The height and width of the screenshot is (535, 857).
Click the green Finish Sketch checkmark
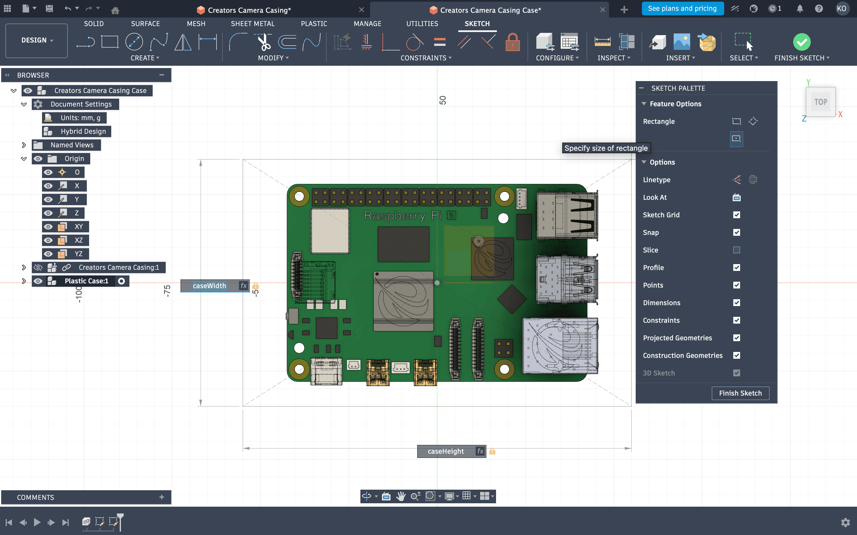point(802,42)
